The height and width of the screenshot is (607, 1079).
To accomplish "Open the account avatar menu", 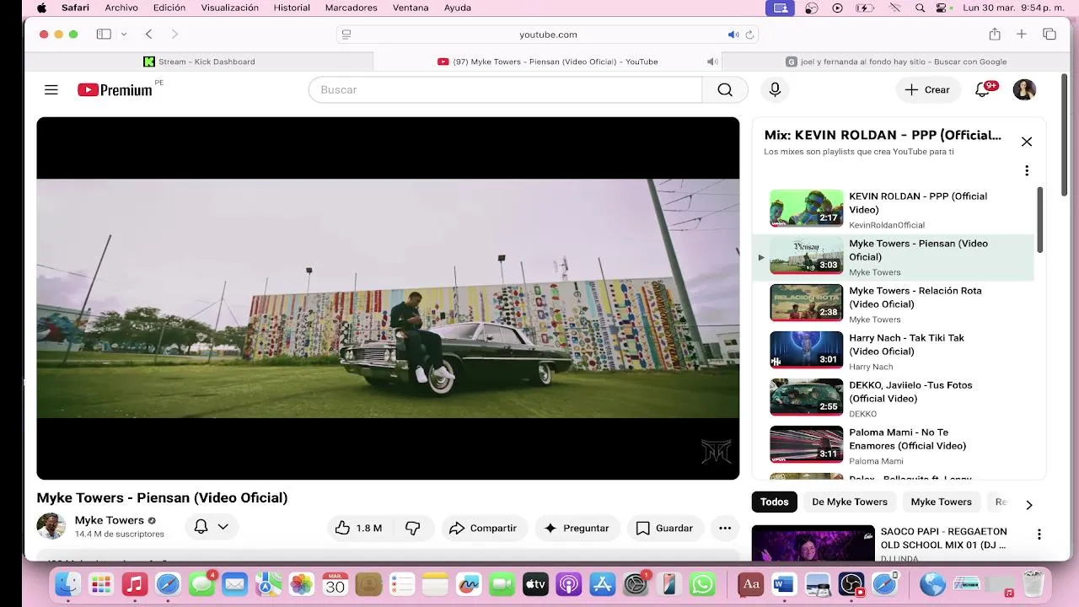I will coord(1024,89).
